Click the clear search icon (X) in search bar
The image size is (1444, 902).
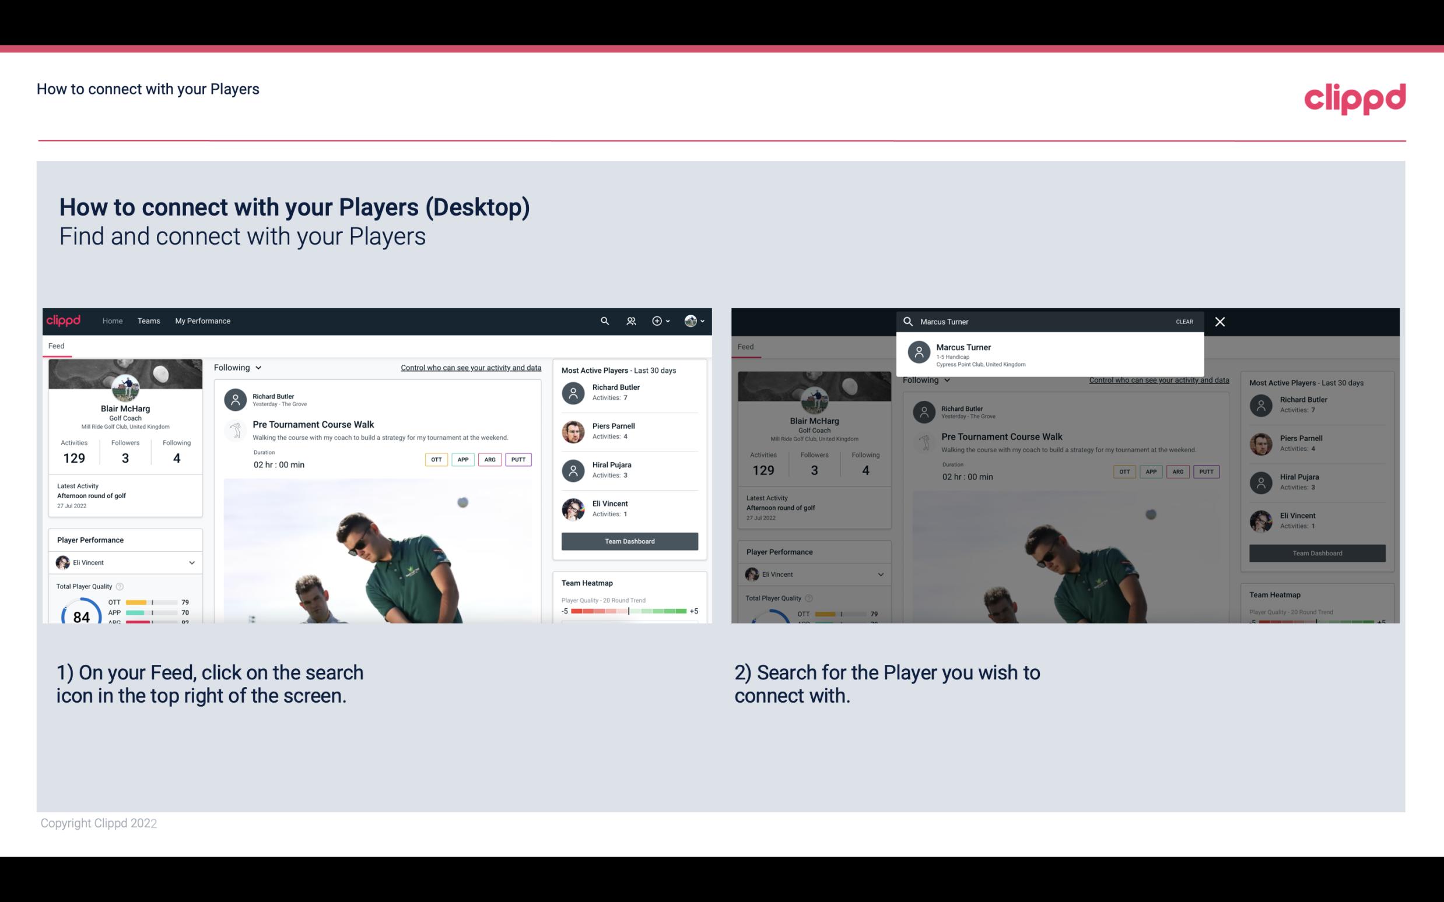coord(1221,321)
